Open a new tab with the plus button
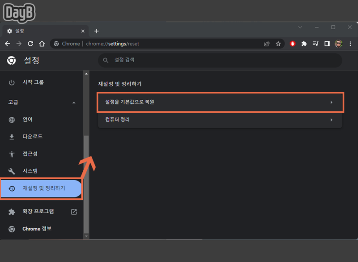This screenshot has height=262, width=358. (96, 31)
